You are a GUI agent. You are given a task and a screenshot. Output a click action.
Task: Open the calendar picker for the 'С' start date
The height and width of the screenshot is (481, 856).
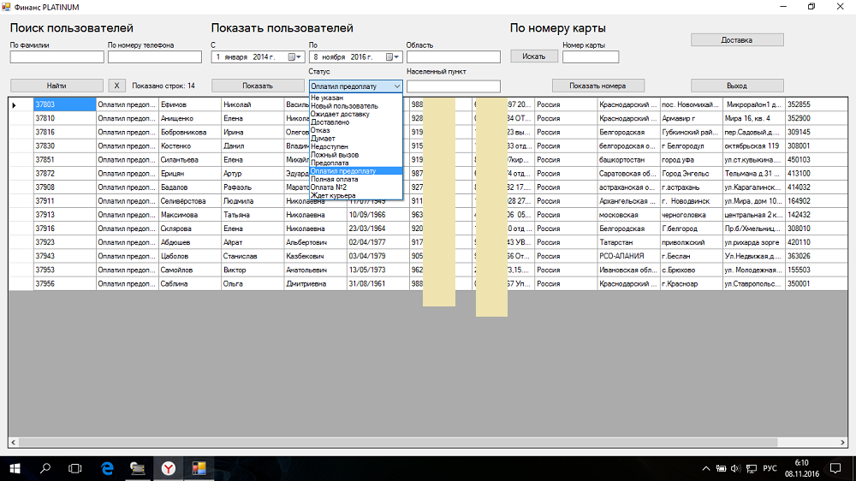coord(294,57)
